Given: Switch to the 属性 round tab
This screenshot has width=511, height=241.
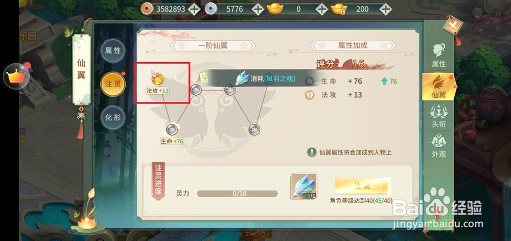Looking at the screenshot, I should pos(113,50).
